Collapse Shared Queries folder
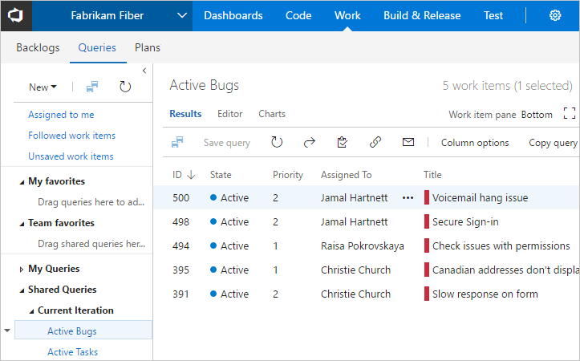The image size is (580, 361). (x=22, y=290)
